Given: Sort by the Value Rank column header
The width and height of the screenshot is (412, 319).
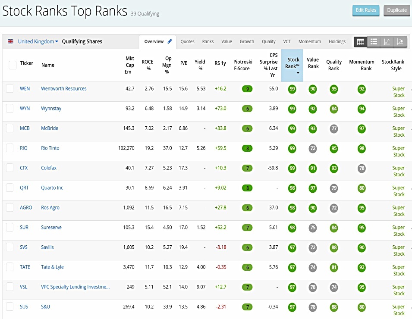Looking at the screenshot, I should tap(313, 63).
